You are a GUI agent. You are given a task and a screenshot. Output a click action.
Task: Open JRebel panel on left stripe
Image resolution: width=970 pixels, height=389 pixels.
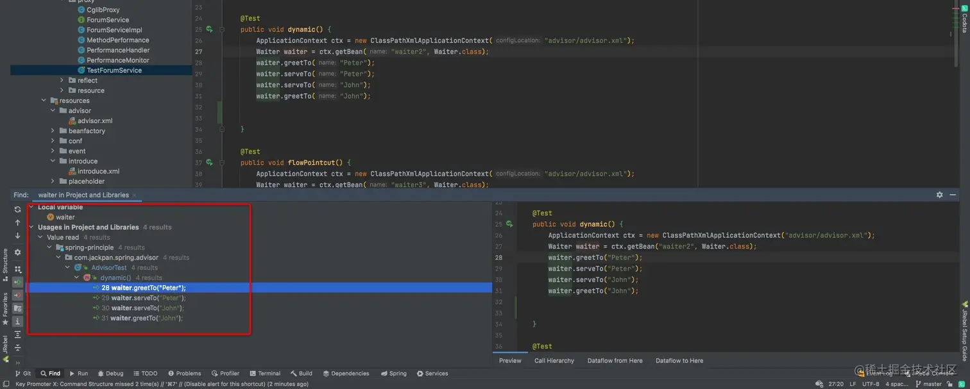(x=5, y=349)
